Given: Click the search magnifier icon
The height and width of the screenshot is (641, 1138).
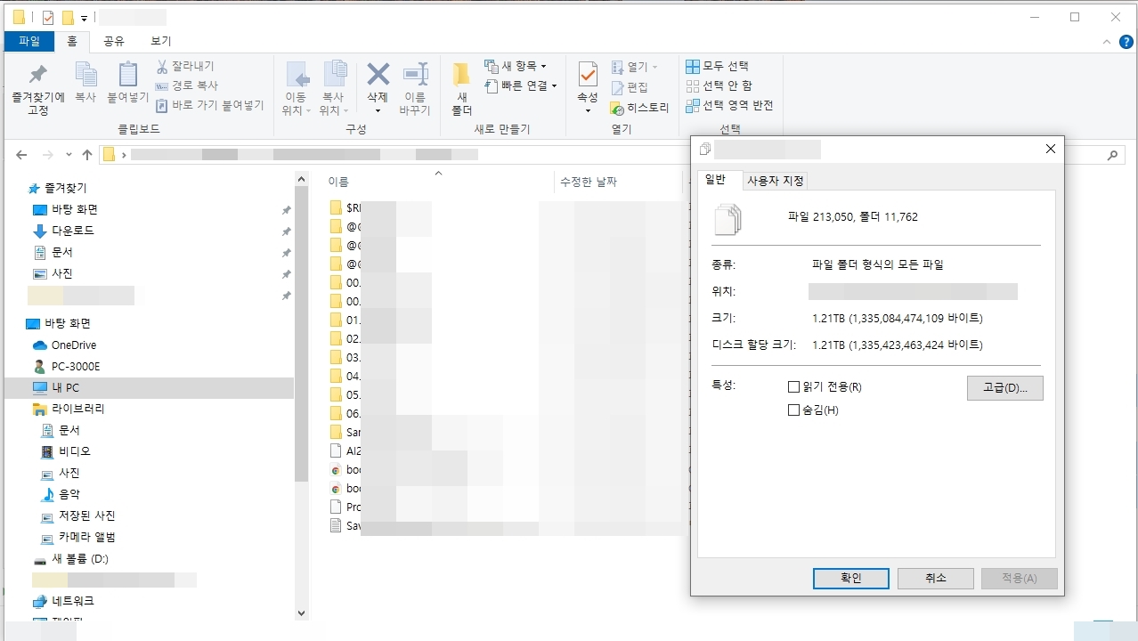Looking at the screenshot, I should pos(1113,155).
